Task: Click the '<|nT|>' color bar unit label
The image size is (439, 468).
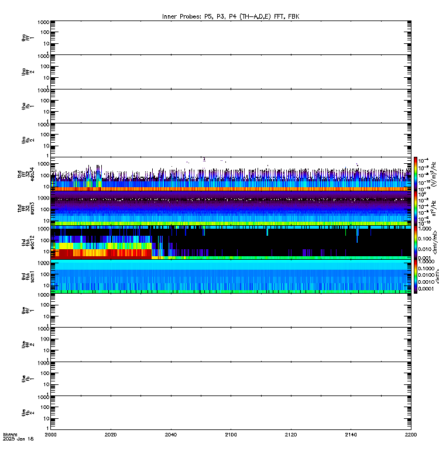Action: pos(437,276)
